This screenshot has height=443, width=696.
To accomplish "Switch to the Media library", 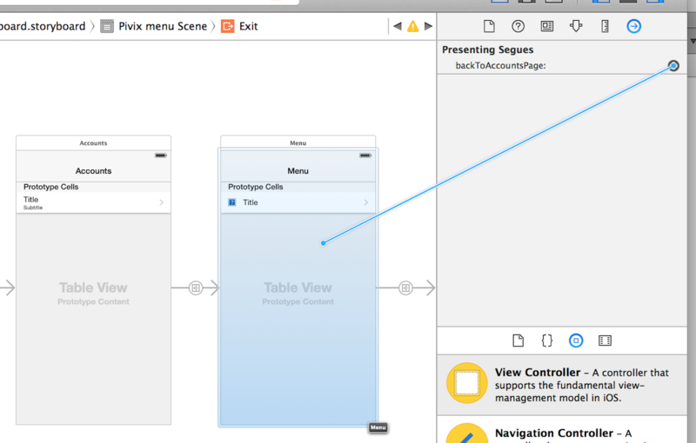I will pos(605,341).
